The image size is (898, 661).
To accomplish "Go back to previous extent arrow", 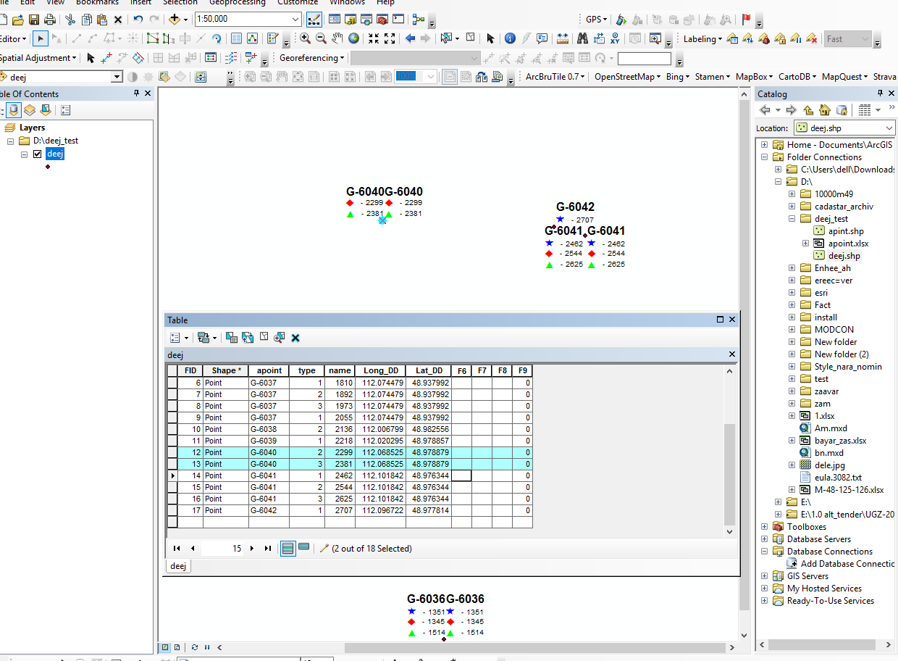I will pyautogui.click(x=411, y=38).
